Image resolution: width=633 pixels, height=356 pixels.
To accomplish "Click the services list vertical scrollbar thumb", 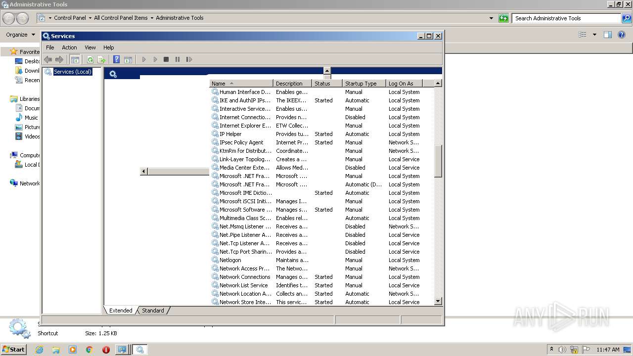I will tap(438, 161).
